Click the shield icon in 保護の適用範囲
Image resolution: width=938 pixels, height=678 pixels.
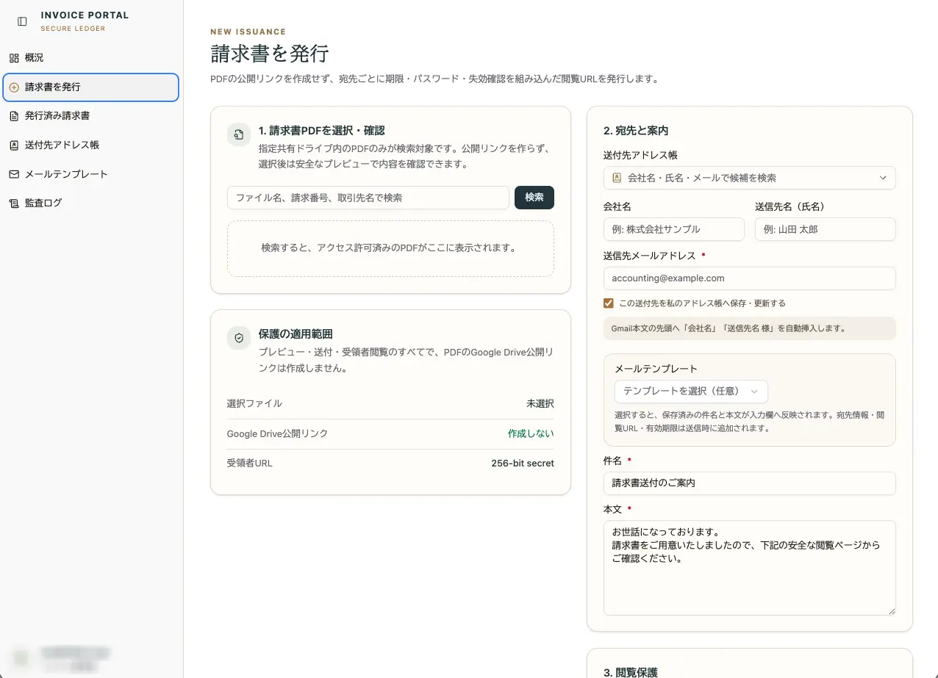[239, 338]
